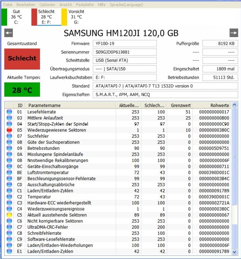
Task: Sort by the Rohwerte column header
Action: tap(212, 105)
